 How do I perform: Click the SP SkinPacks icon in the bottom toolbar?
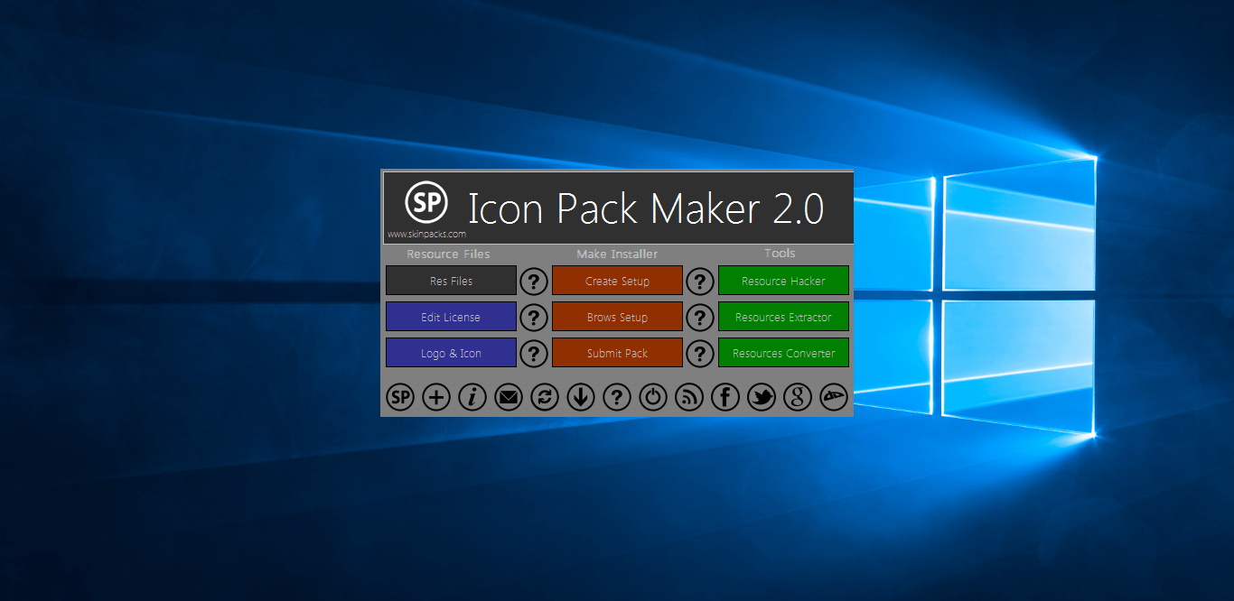pyautogui.click(x=400, y=397)
